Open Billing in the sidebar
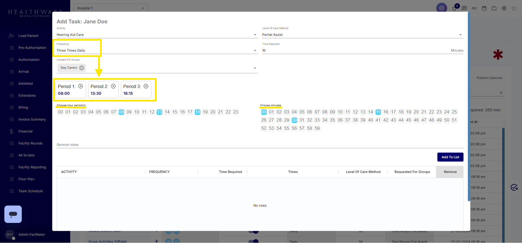 coord(23,108)
